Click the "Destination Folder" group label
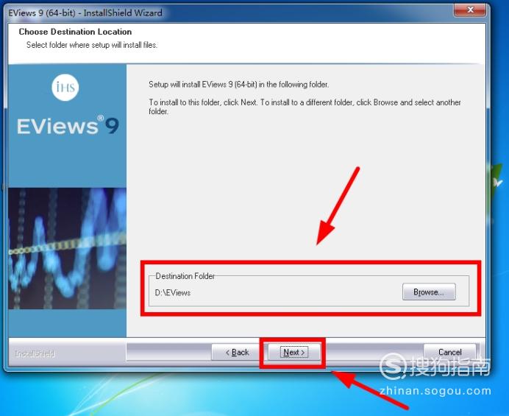Image resolution: width=509 pixels, height=416 pixels. click(x=185, y=276)
